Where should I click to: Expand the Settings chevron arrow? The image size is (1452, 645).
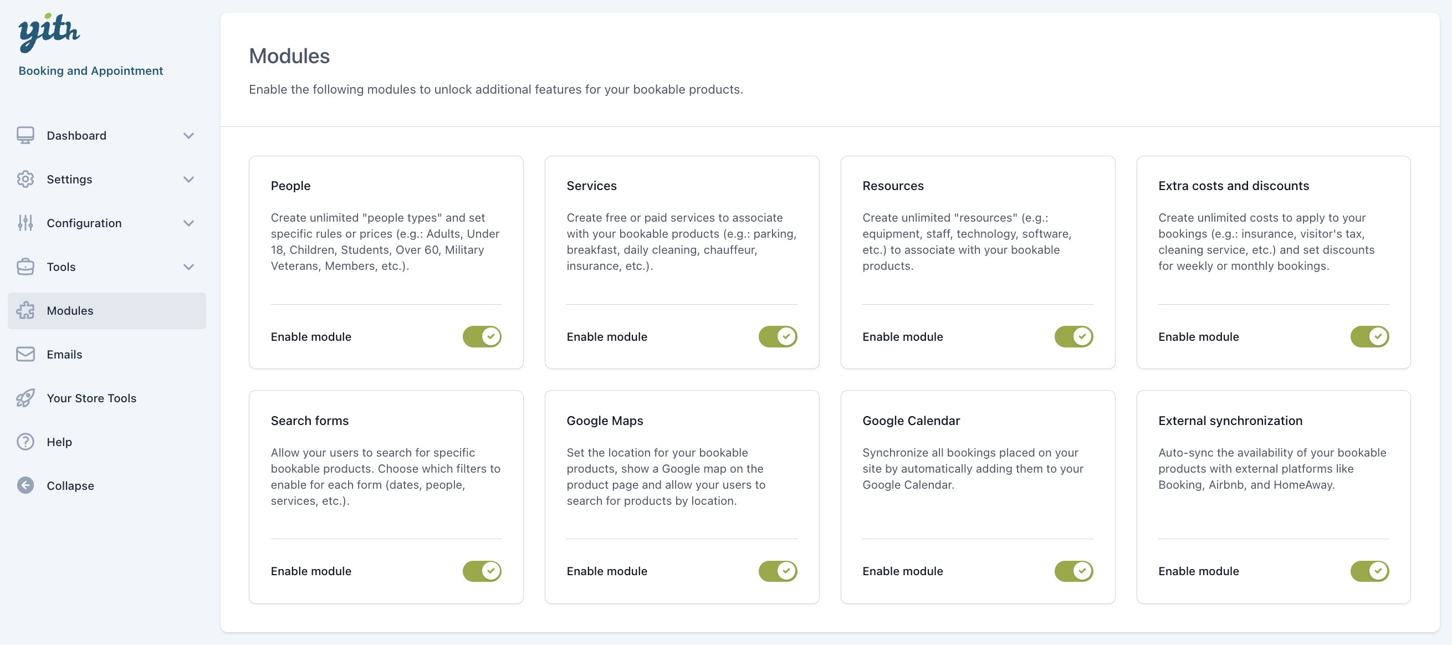[x=189, y=180]
